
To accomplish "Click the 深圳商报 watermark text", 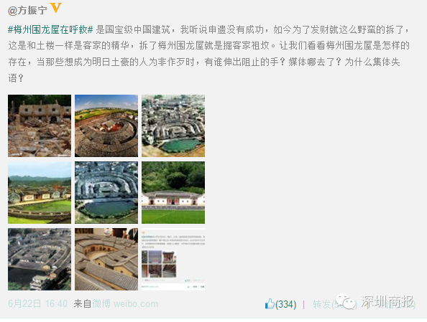I will 387,301.
